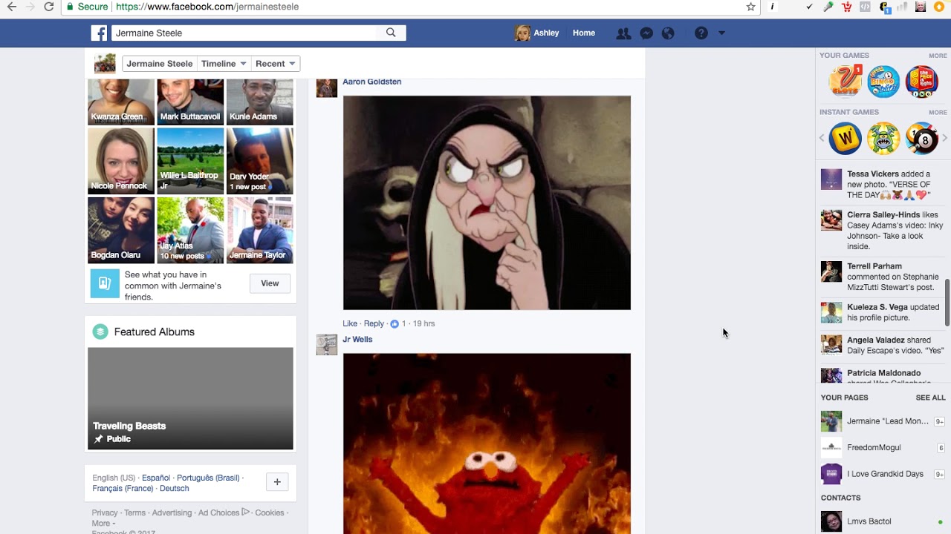Switch language to Deutsch
951x534 pixels.
[175, 489]
